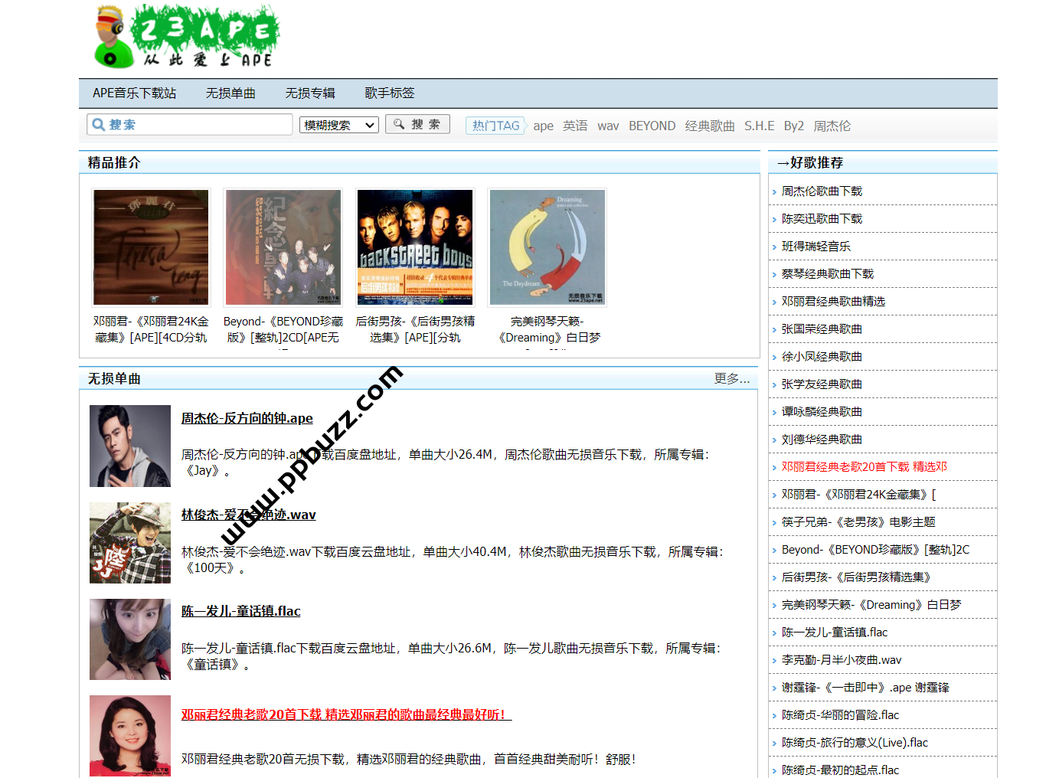Open 陈奕迅歌曲下载 in the sidebar
The width and height of the screenshot is (1046, 778).
[x=822, y=219]
